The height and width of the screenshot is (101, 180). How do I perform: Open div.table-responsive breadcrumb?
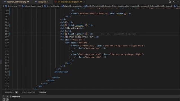point(73,6)
